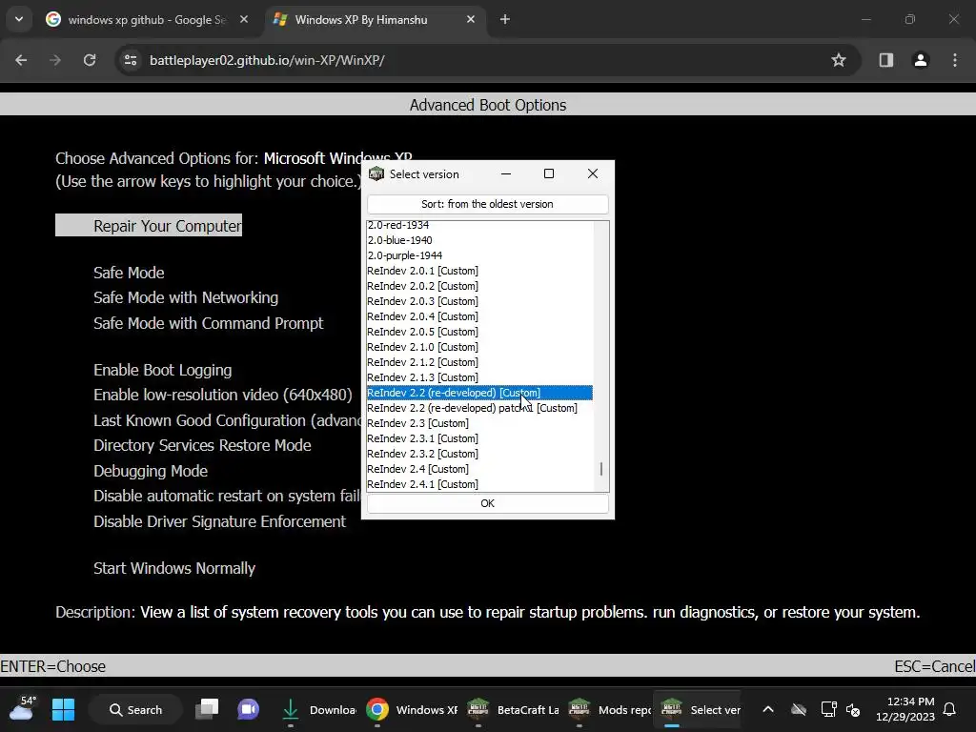Viewport: 976px width, 732px height.
Task: Select ReIndev 2.3.1 [Custom]
Action: tap(479, 438)
